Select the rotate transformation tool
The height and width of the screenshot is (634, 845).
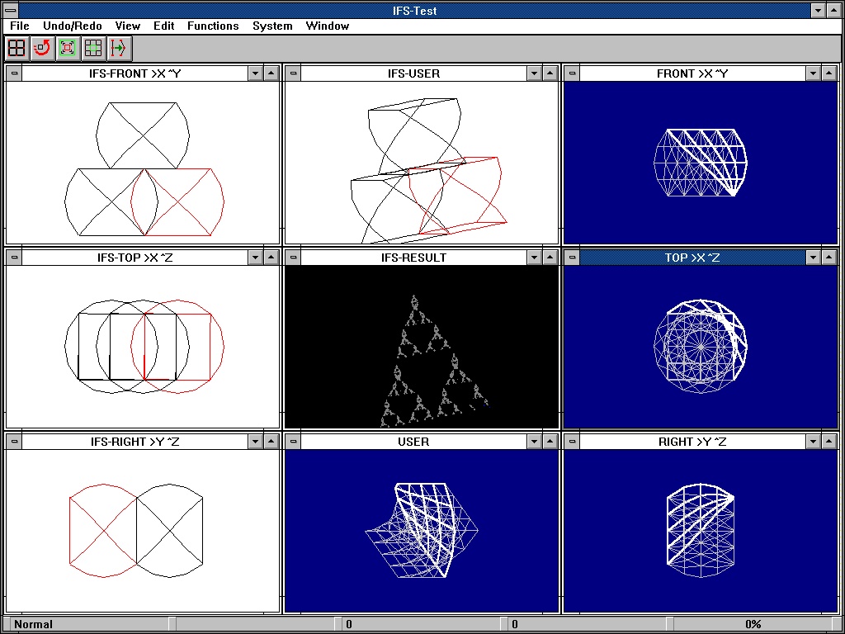tap(41, 48)
